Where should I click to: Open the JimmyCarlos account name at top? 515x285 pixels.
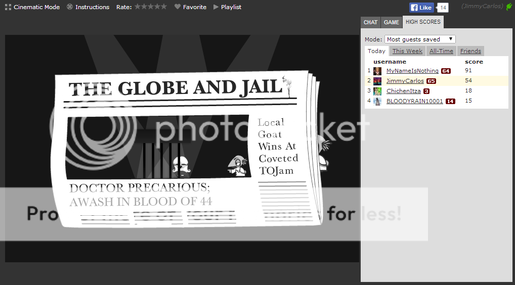pyautogui.click(x=482, y=6)
